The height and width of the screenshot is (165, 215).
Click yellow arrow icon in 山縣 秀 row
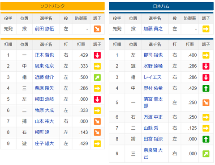point(206,128)
